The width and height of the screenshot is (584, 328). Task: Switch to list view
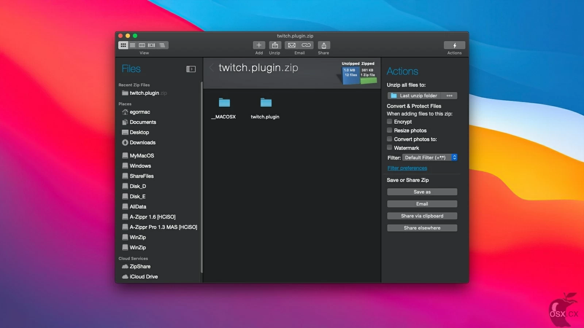point(132,45)
